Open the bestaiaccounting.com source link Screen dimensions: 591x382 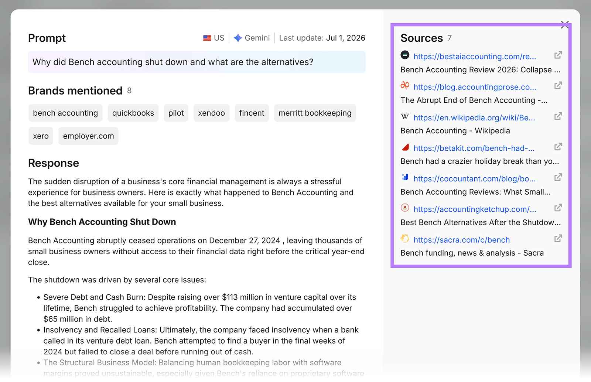coord(475,57)
